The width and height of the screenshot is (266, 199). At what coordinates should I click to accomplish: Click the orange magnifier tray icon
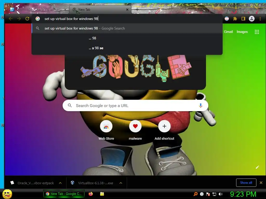tap(196, 194)
